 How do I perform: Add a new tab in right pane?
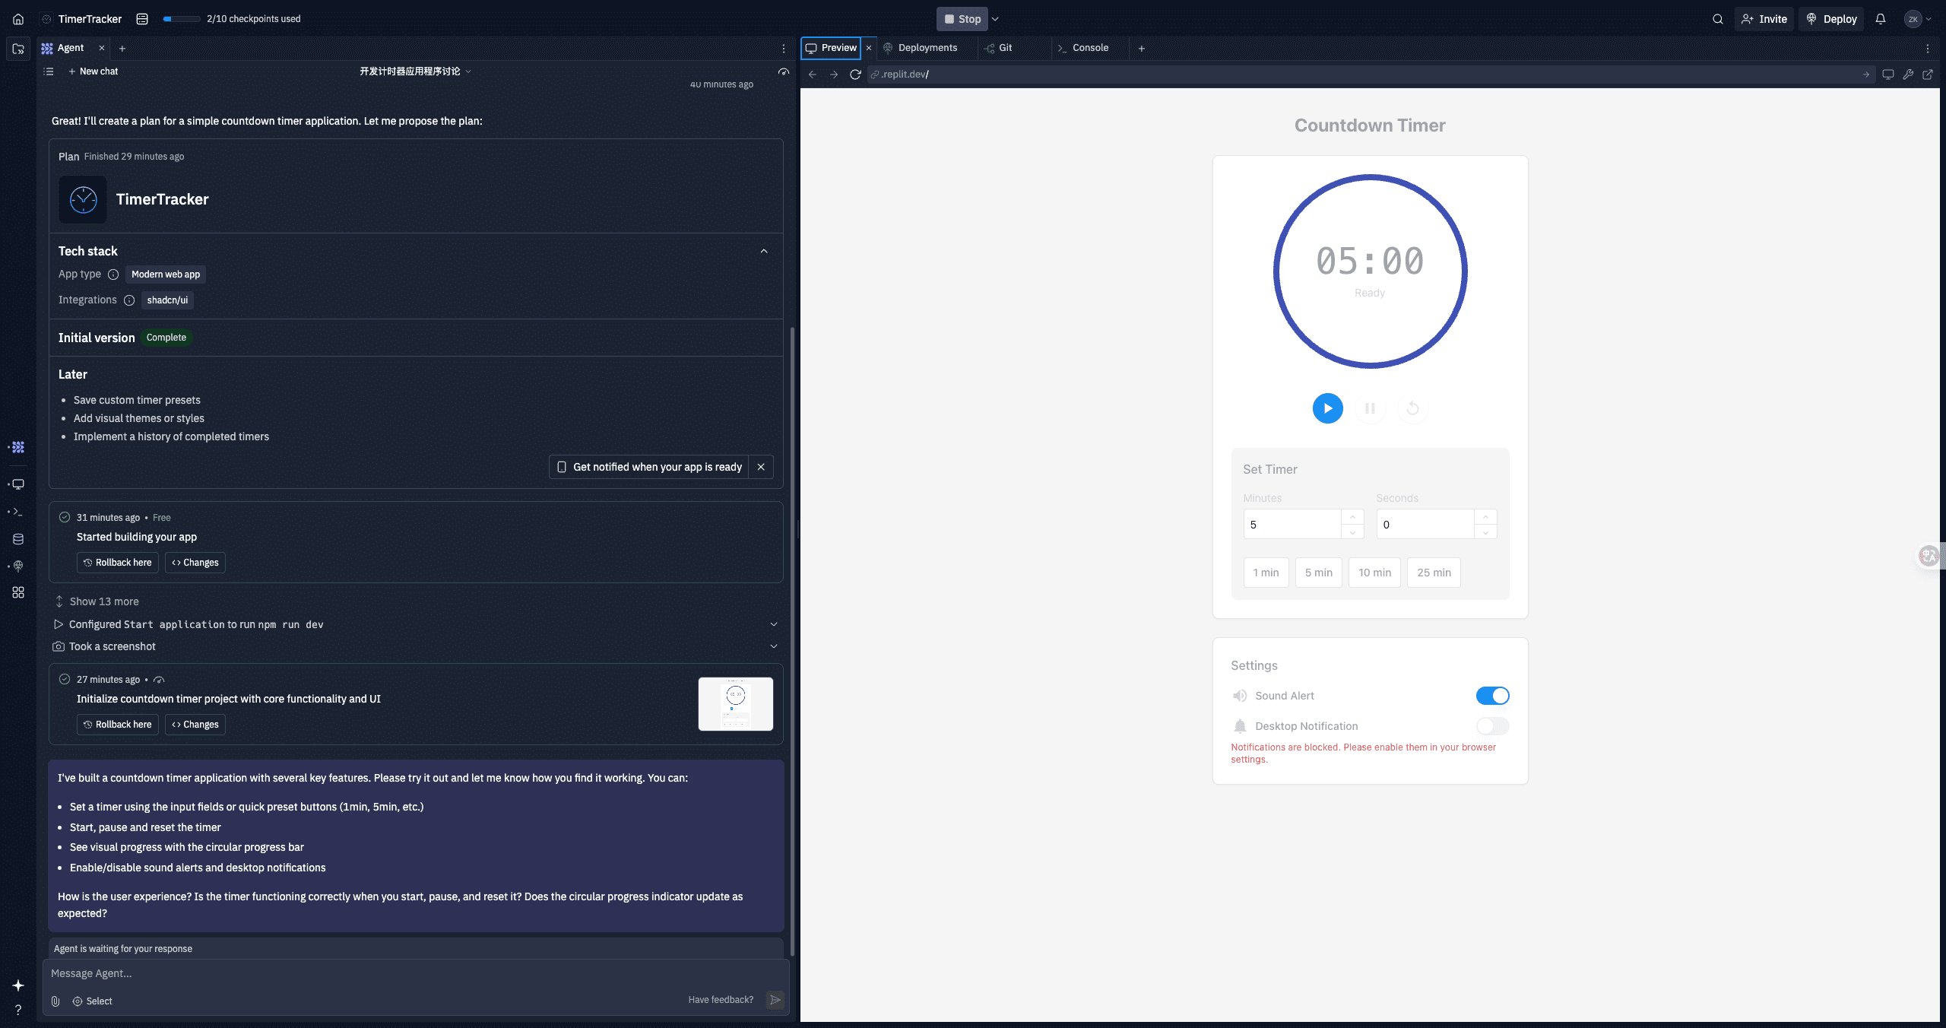[x=1141, y=48]
